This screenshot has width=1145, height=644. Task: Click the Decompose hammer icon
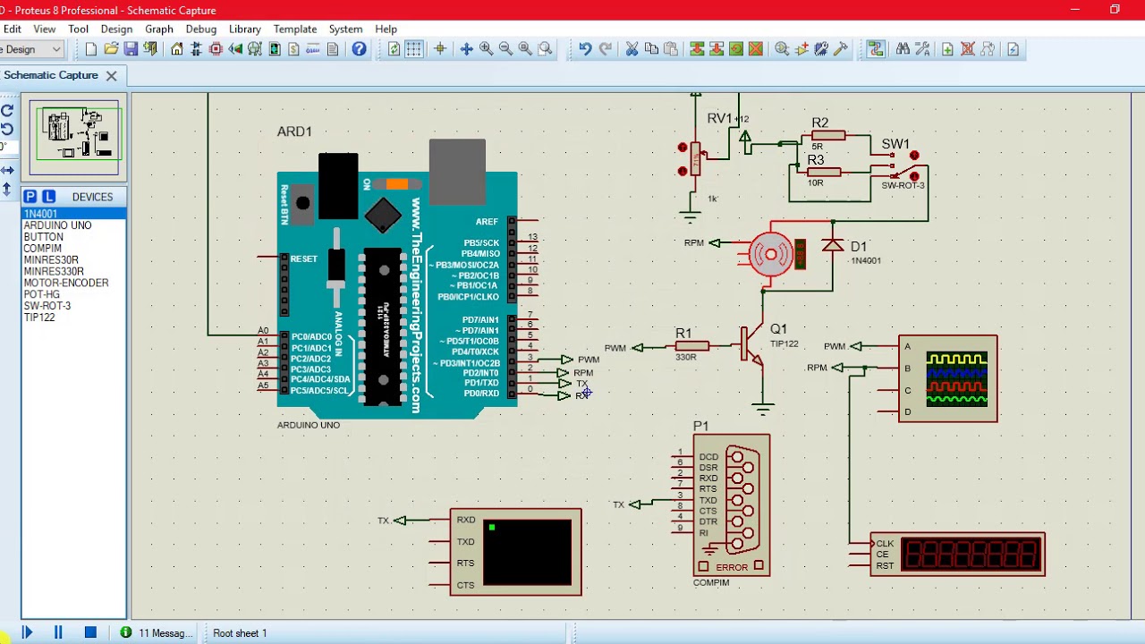pos(841,49)
